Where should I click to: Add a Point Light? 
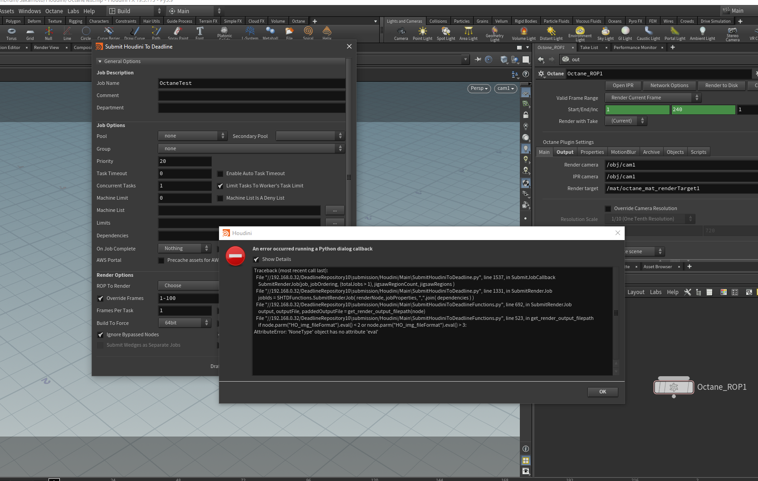422,34
